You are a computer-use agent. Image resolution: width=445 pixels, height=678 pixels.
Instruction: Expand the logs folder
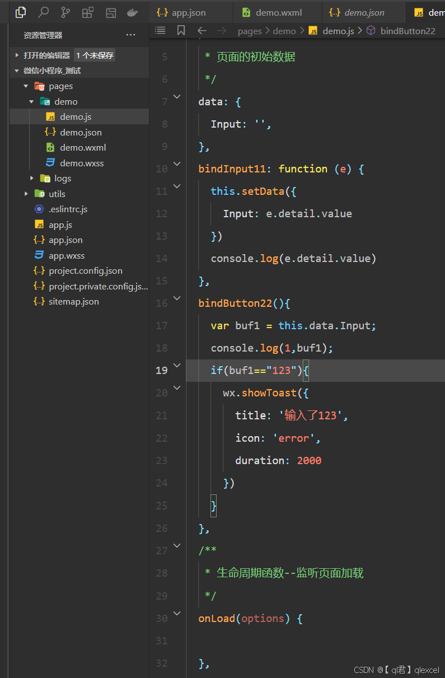point(32,178)
